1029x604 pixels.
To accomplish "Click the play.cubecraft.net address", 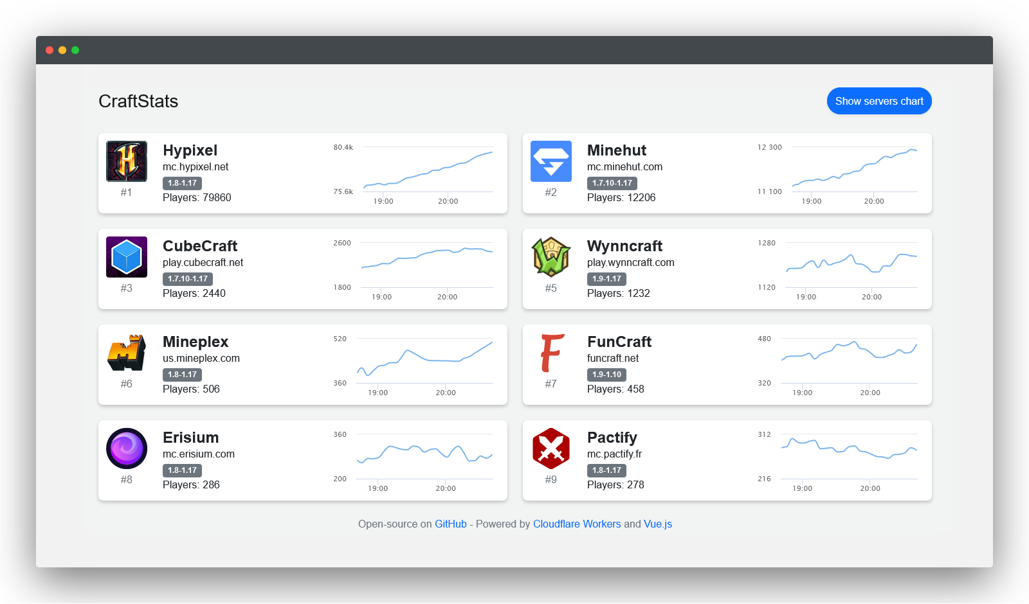I will (203, 263).
